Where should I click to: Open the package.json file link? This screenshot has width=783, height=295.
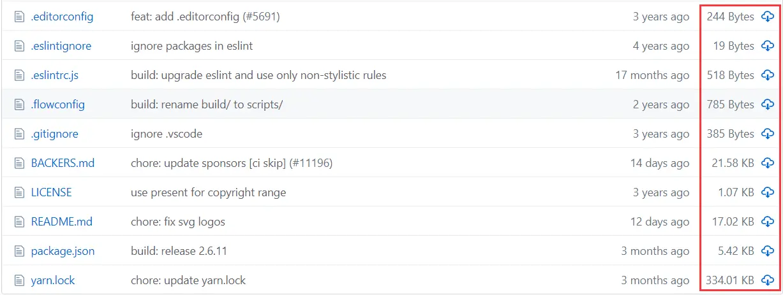click(x=63, y=251)
